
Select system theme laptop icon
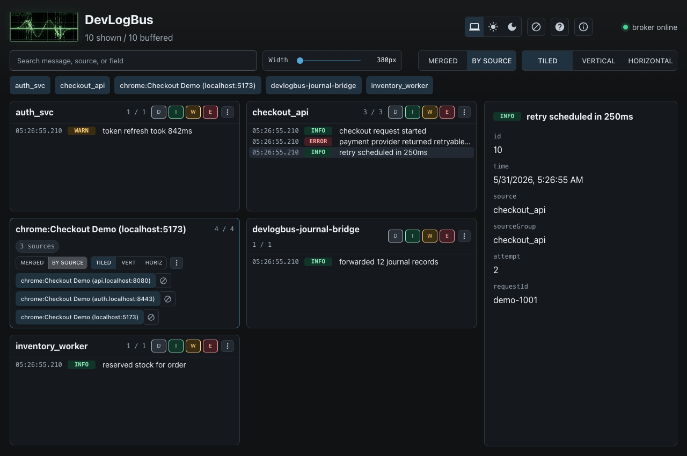point(474,27)
